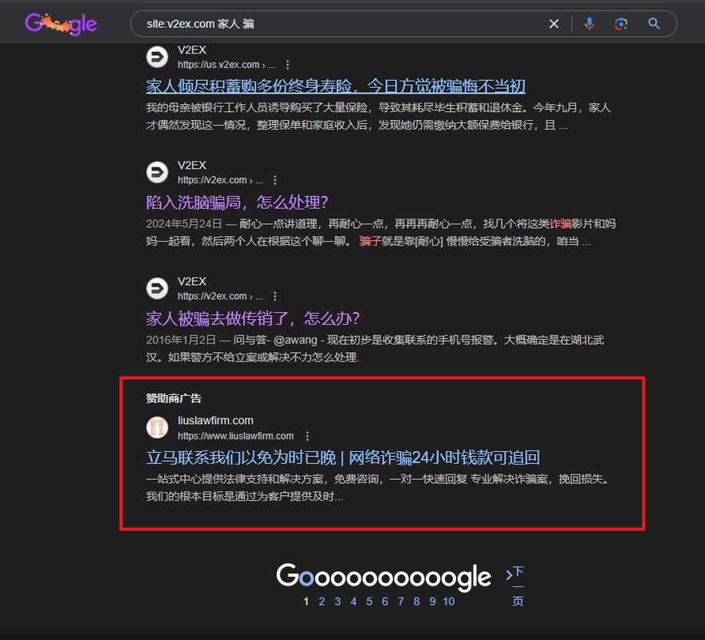Open Google Lens image search

621,24
